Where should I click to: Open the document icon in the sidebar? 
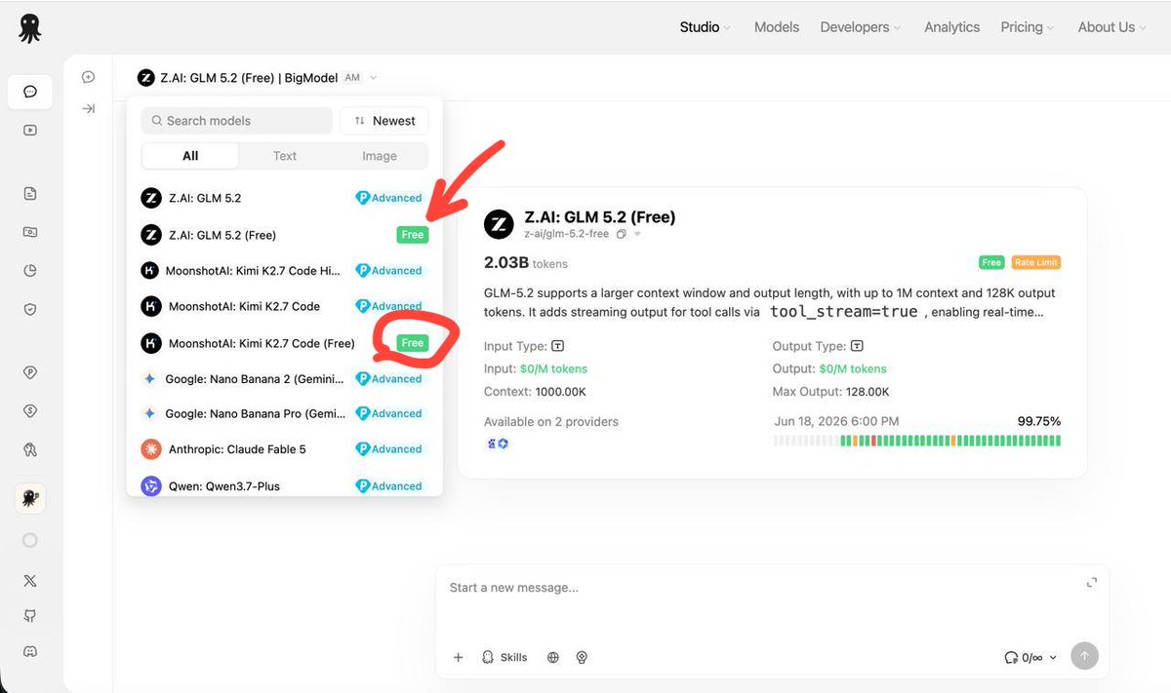(30, 194)
